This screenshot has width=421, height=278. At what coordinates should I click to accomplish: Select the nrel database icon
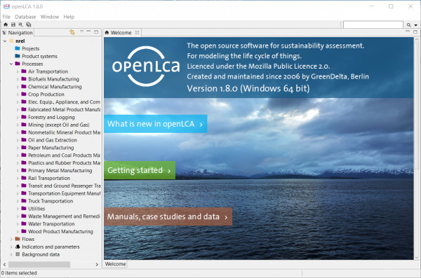[11, 41]
